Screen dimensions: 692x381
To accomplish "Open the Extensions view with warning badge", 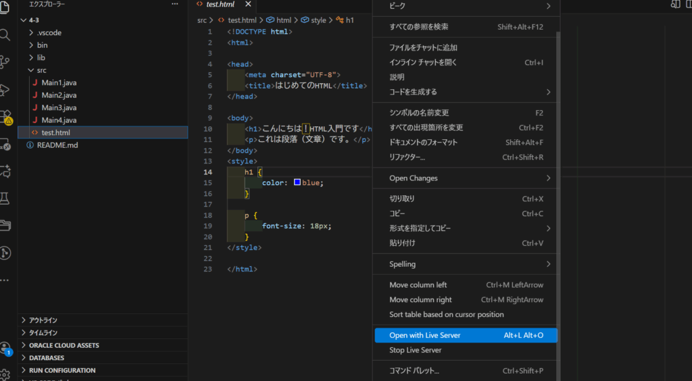I will point(5,118).
